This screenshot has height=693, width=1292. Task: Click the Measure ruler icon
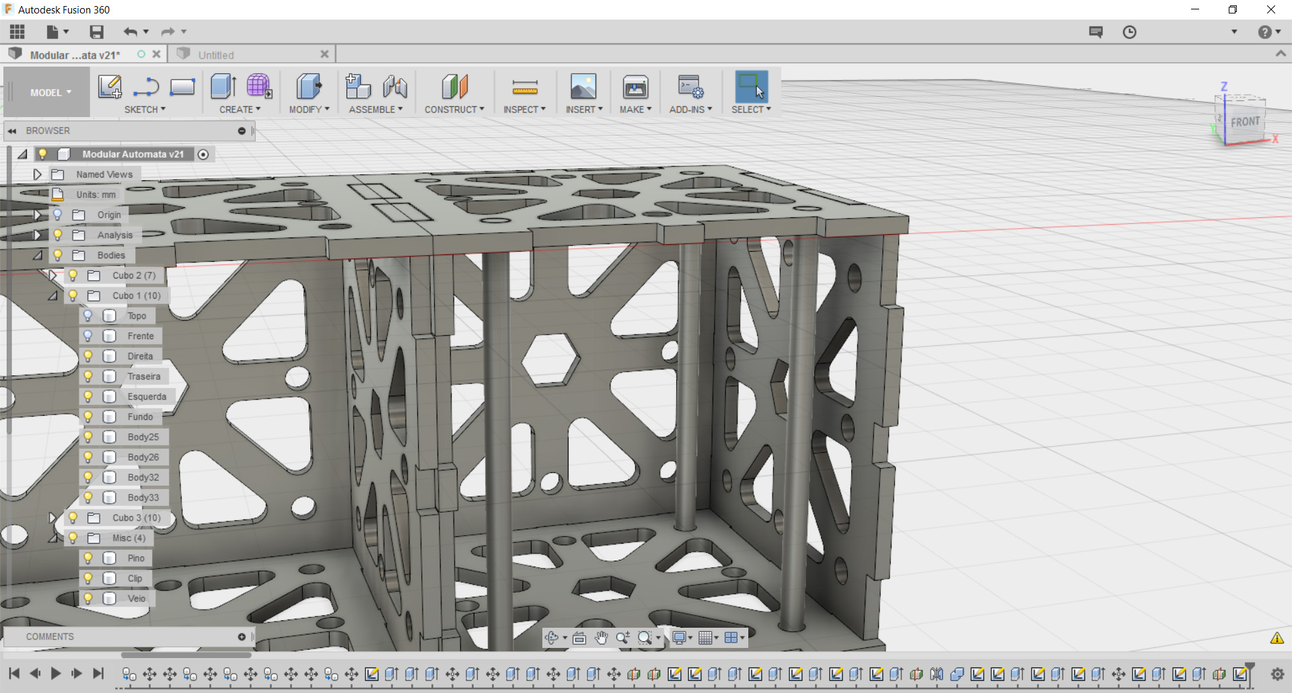pos(525,87)
